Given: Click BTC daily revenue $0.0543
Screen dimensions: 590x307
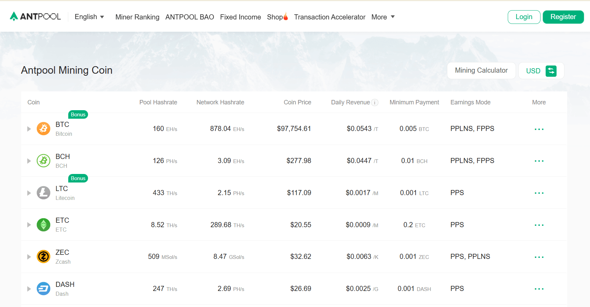Looking at the screenshot, I should (362, 129).
